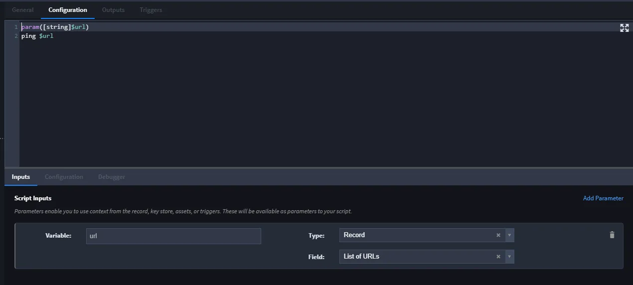Expand the script editor to fullscreen

(x=624, y=28)
